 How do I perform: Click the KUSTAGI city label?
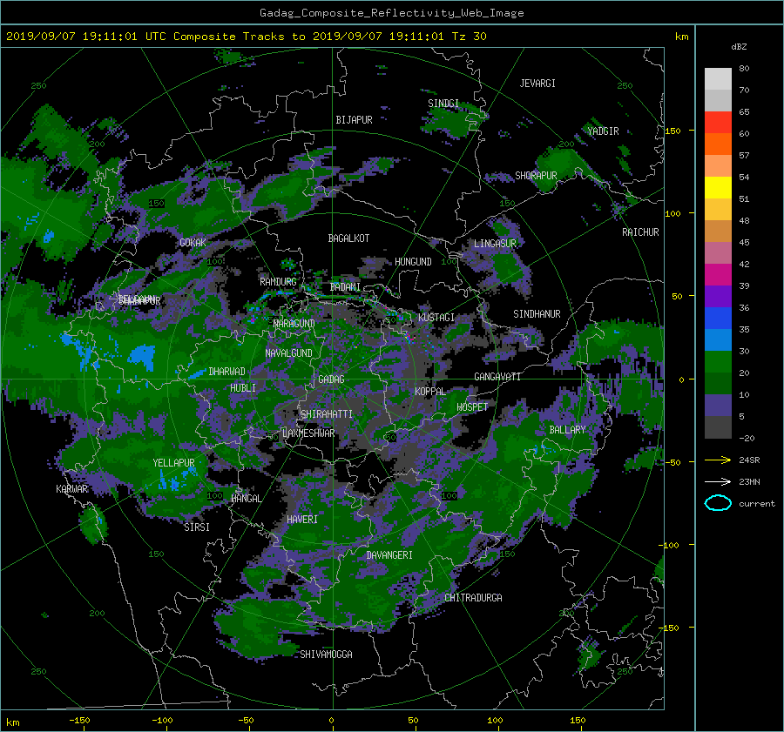pyautogui.click(x=436, y=318)
